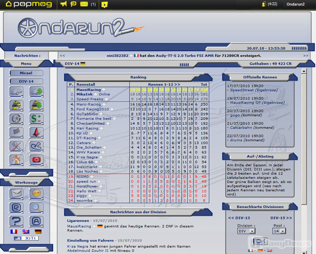
Task: Click MausiRacing total points 218
Action: click(x=204, y=90)
